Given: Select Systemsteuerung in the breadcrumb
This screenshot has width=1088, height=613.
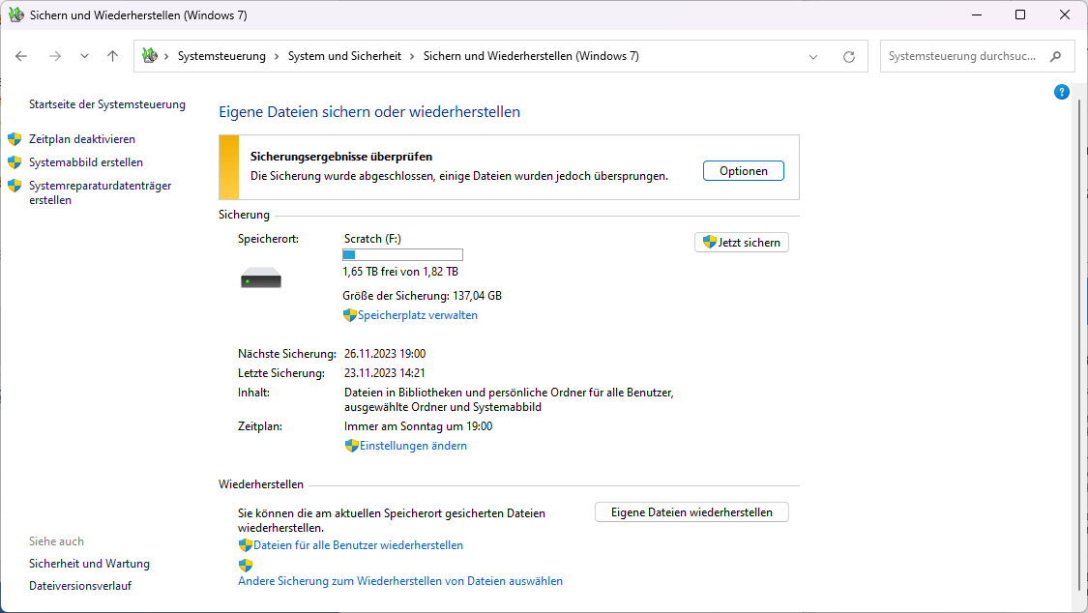Looking at the screenshot, I should pos(221,56).
